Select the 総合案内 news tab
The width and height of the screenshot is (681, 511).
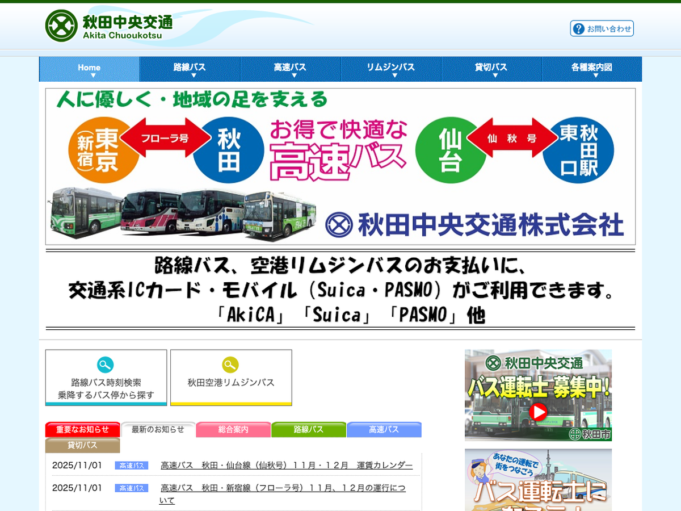click(233, 430)
